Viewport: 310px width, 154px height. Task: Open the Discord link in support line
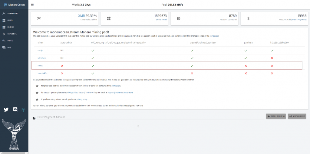(81, 93)
